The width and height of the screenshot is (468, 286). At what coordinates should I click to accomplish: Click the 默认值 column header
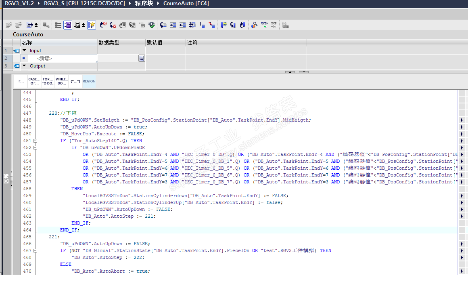click(166, 42)
